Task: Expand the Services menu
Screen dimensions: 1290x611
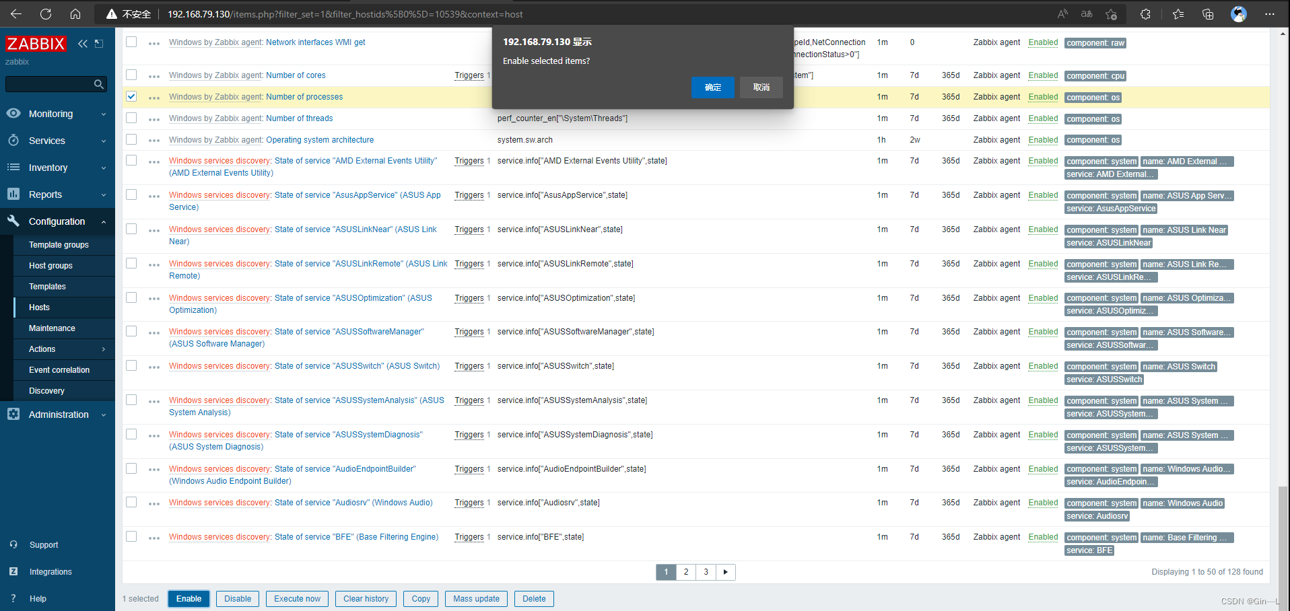Action: 57,141
